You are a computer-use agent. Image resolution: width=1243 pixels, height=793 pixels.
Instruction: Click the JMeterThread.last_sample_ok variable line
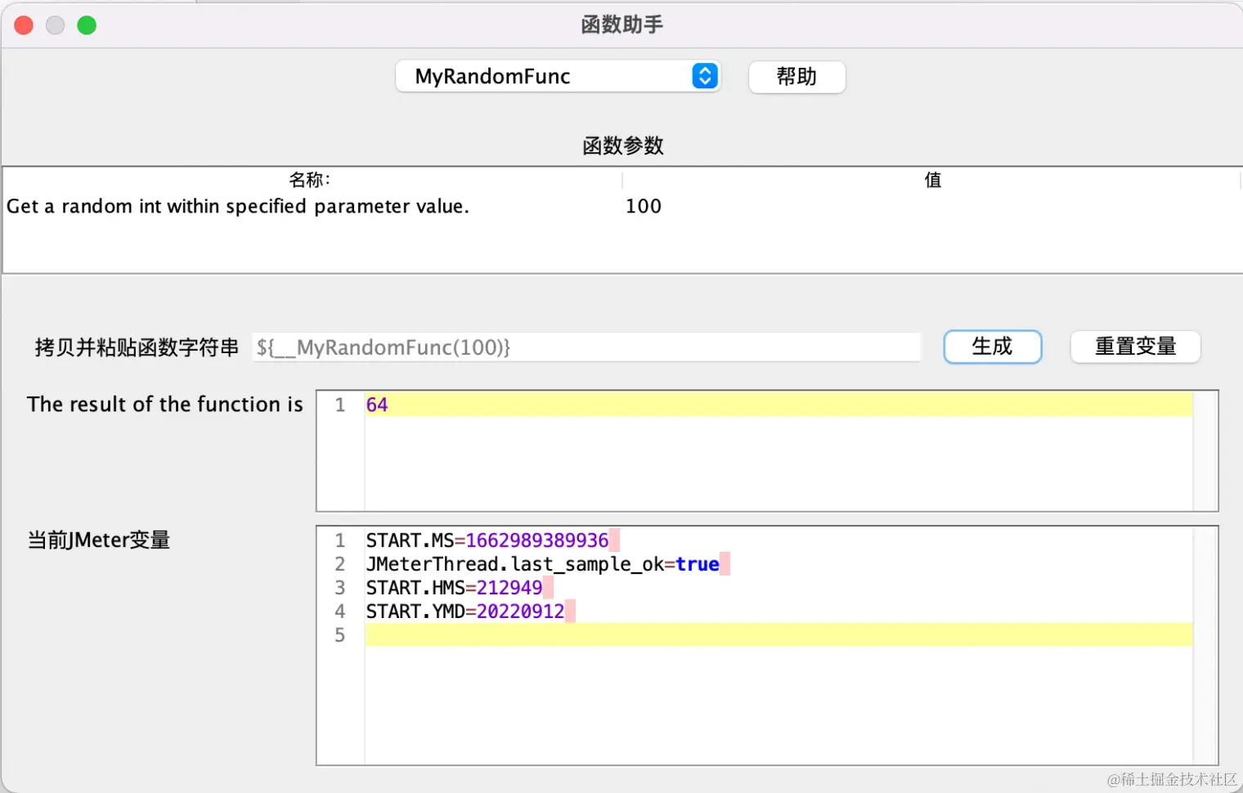[x=542, y=563]
